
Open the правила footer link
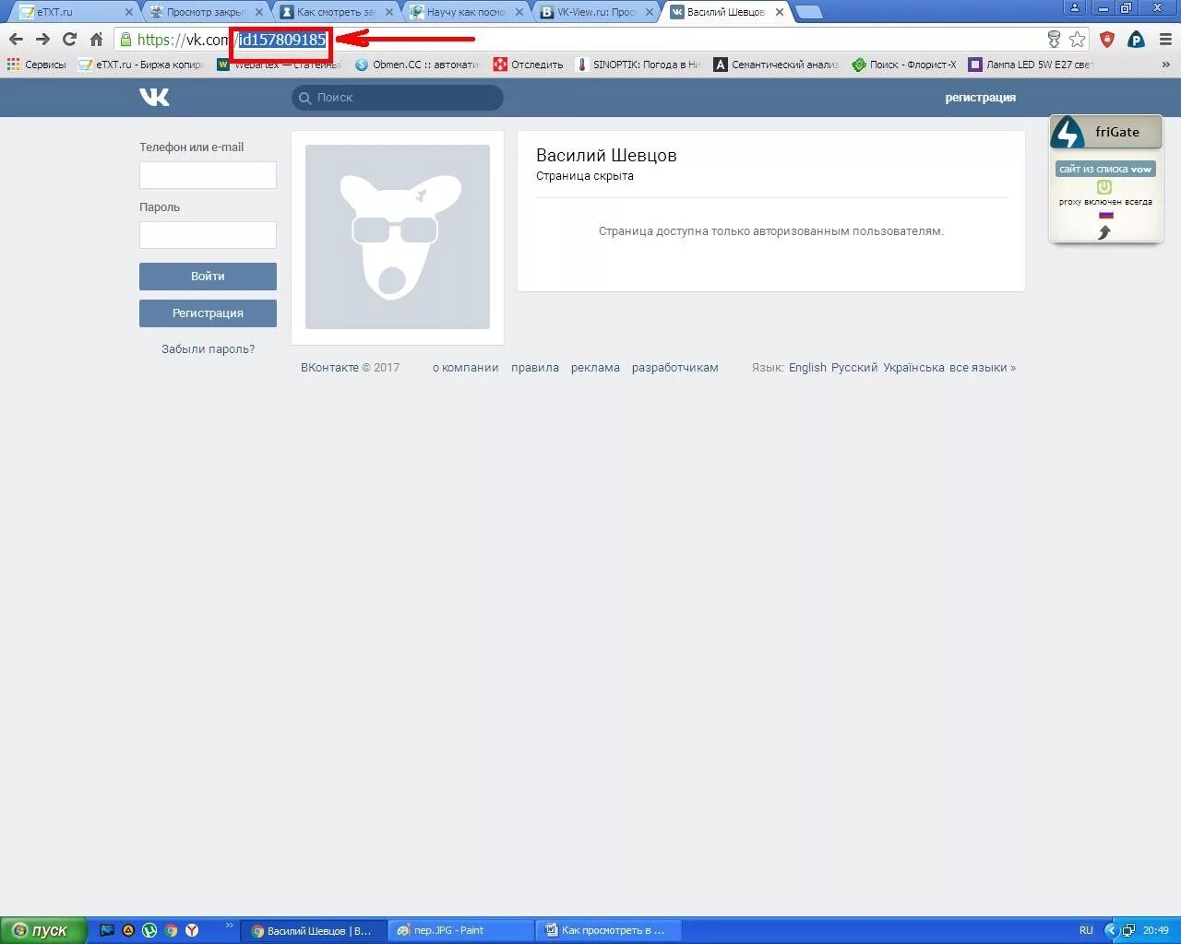(x=535, y=367)
